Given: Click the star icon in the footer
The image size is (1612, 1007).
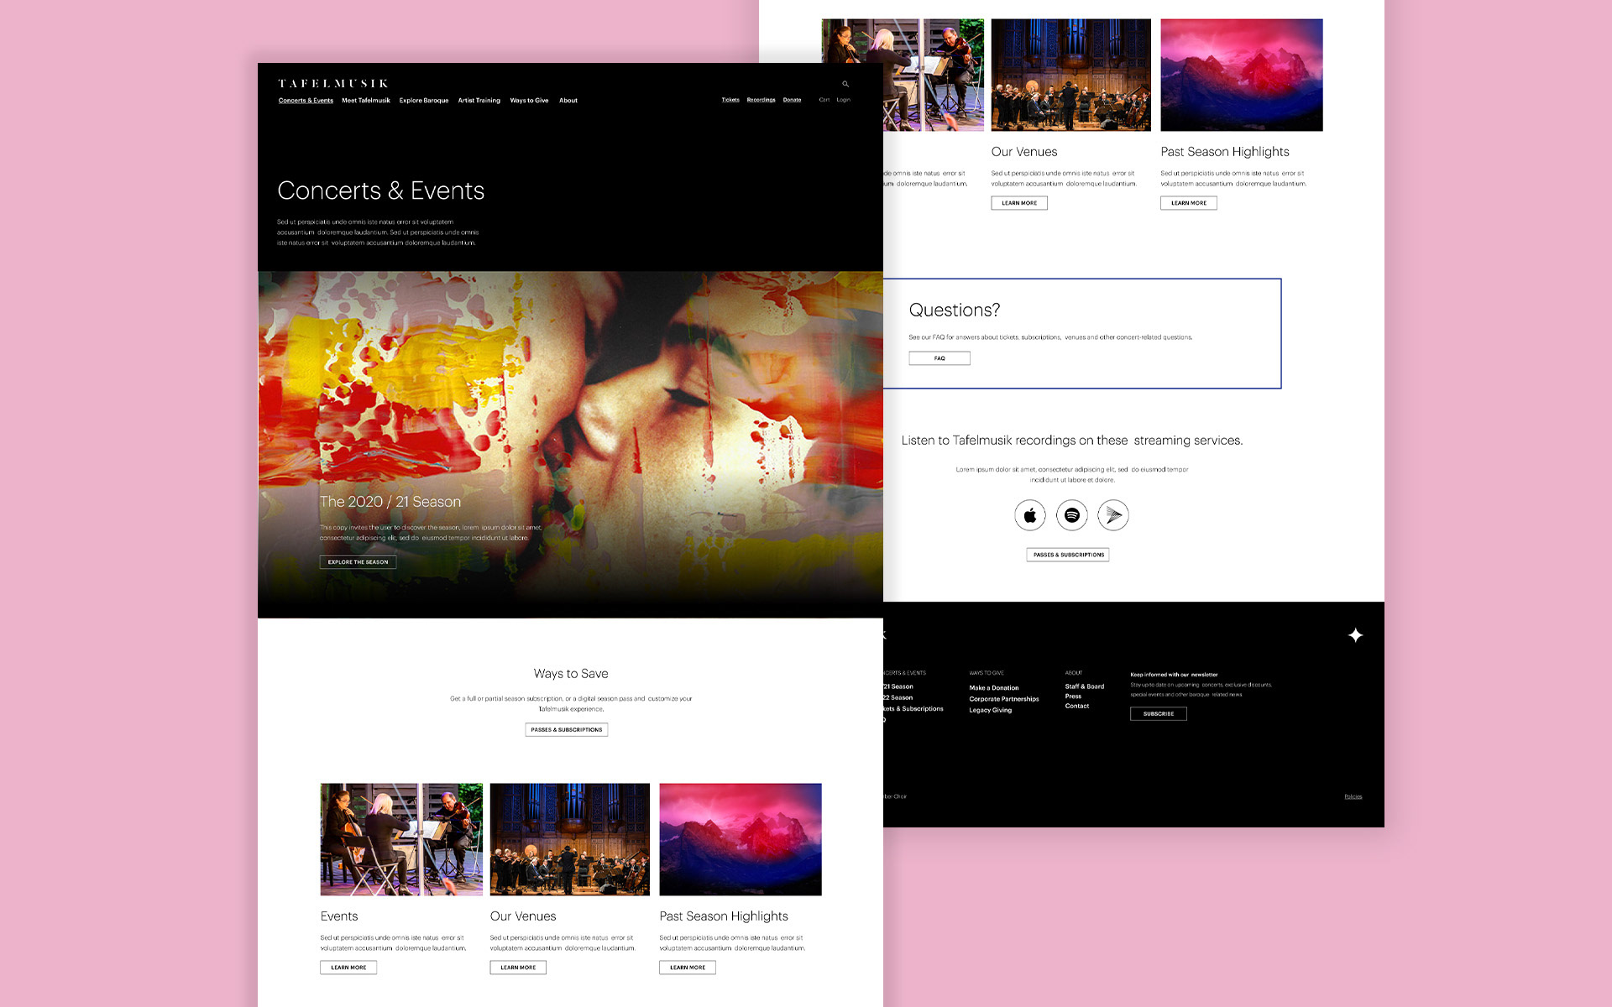Looking at the screenshot, I should tap(1355, 635).
